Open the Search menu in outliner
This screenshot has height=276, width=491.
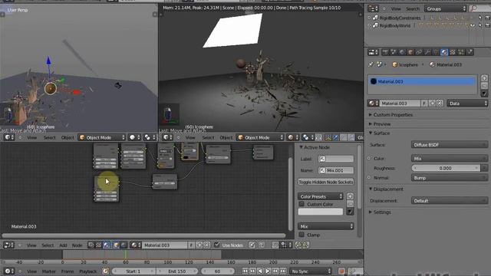pyautogui.click(x=413, y=8)
